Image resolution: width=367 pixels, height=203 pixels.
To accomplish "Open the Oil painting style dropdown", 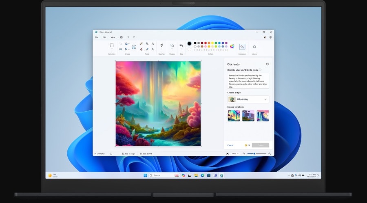I will click(248, 99).
